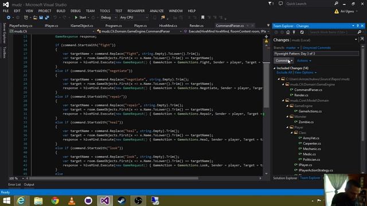Pop out the Changes page icon

(x=362, y=39)
